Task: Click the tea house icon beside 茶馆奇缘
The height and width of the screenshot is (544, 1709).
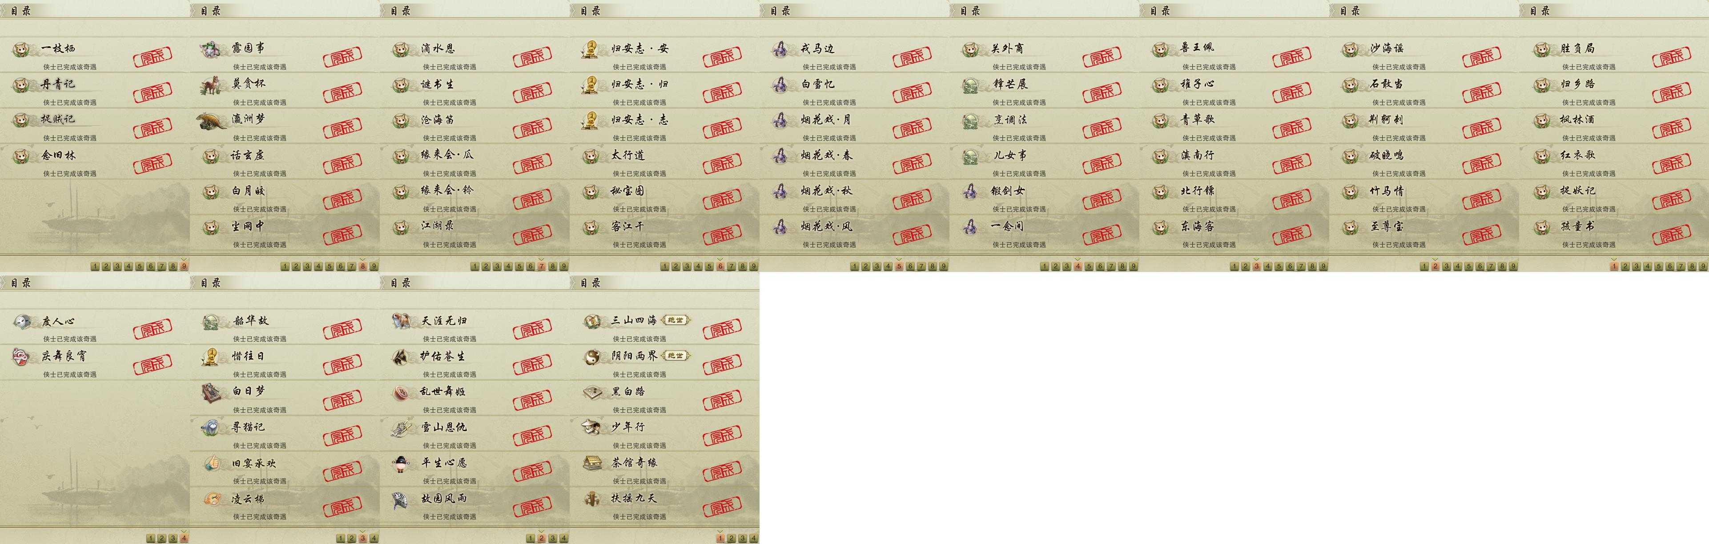Action: (x=592, y=463)
